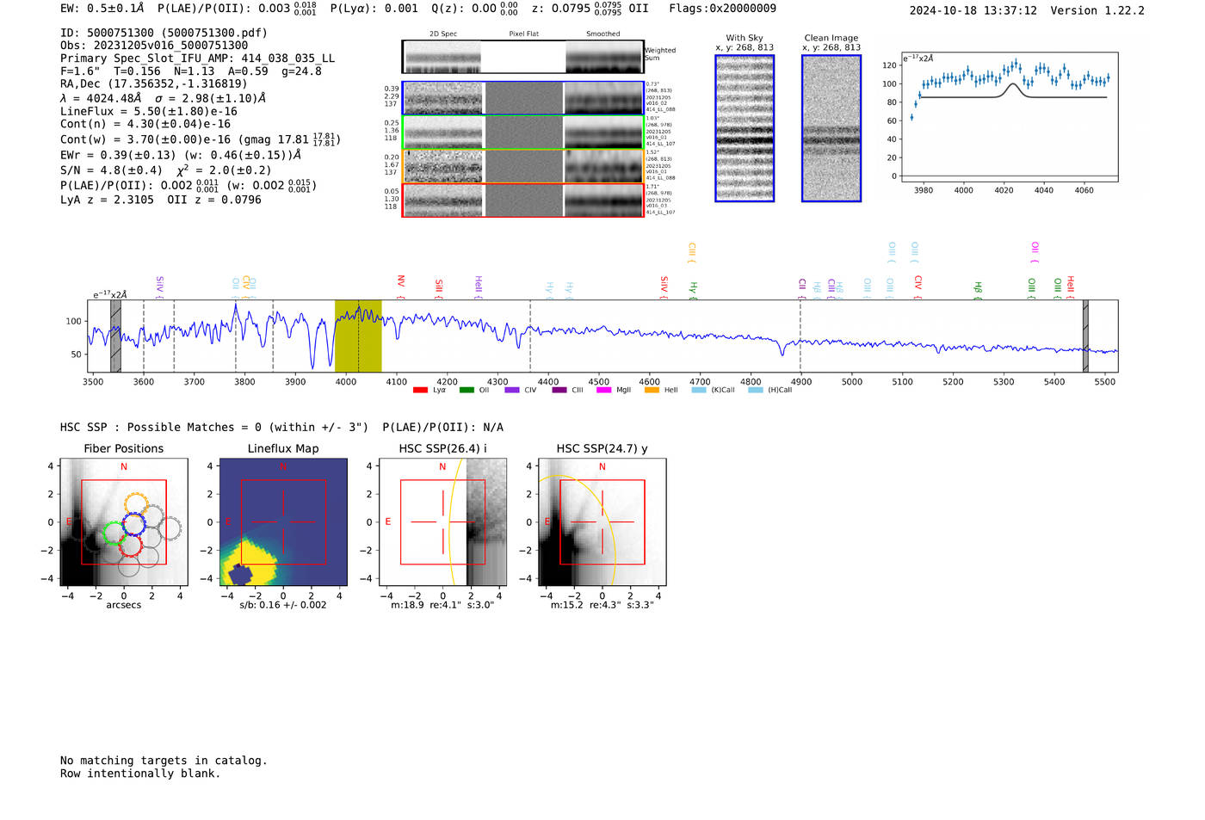This screenshot has width=1205, height=820.
Task: Click the Lyα red legend swatch
Action: click(420, 390)
